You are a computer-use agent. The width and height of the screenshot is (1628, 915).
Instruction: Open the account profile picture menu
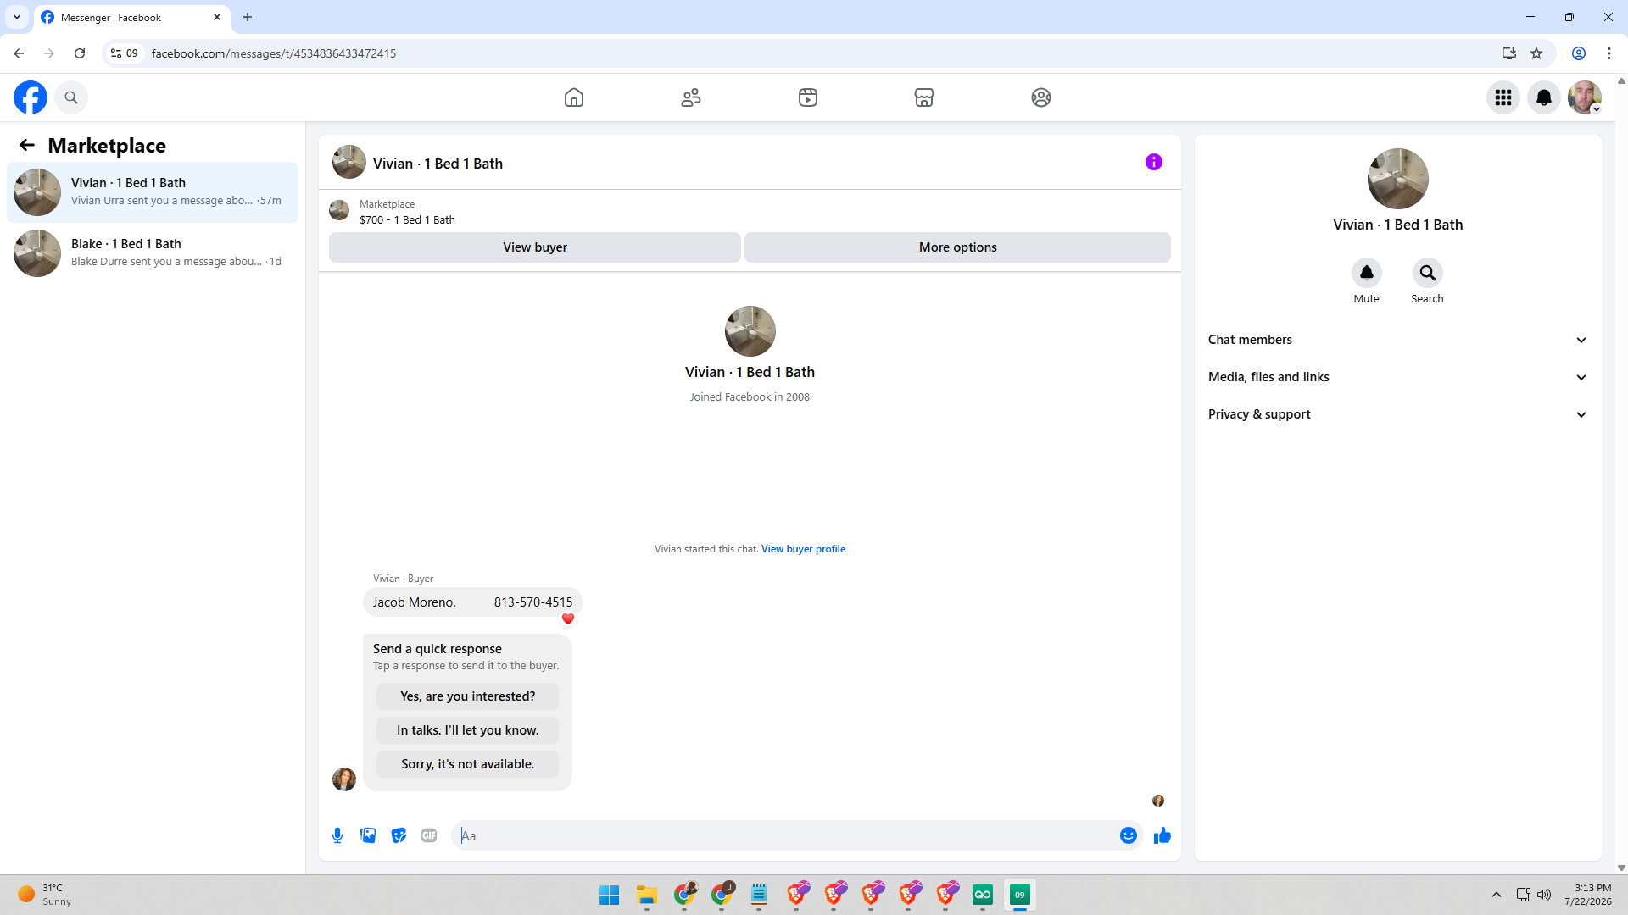click(x=1585, y=97)
